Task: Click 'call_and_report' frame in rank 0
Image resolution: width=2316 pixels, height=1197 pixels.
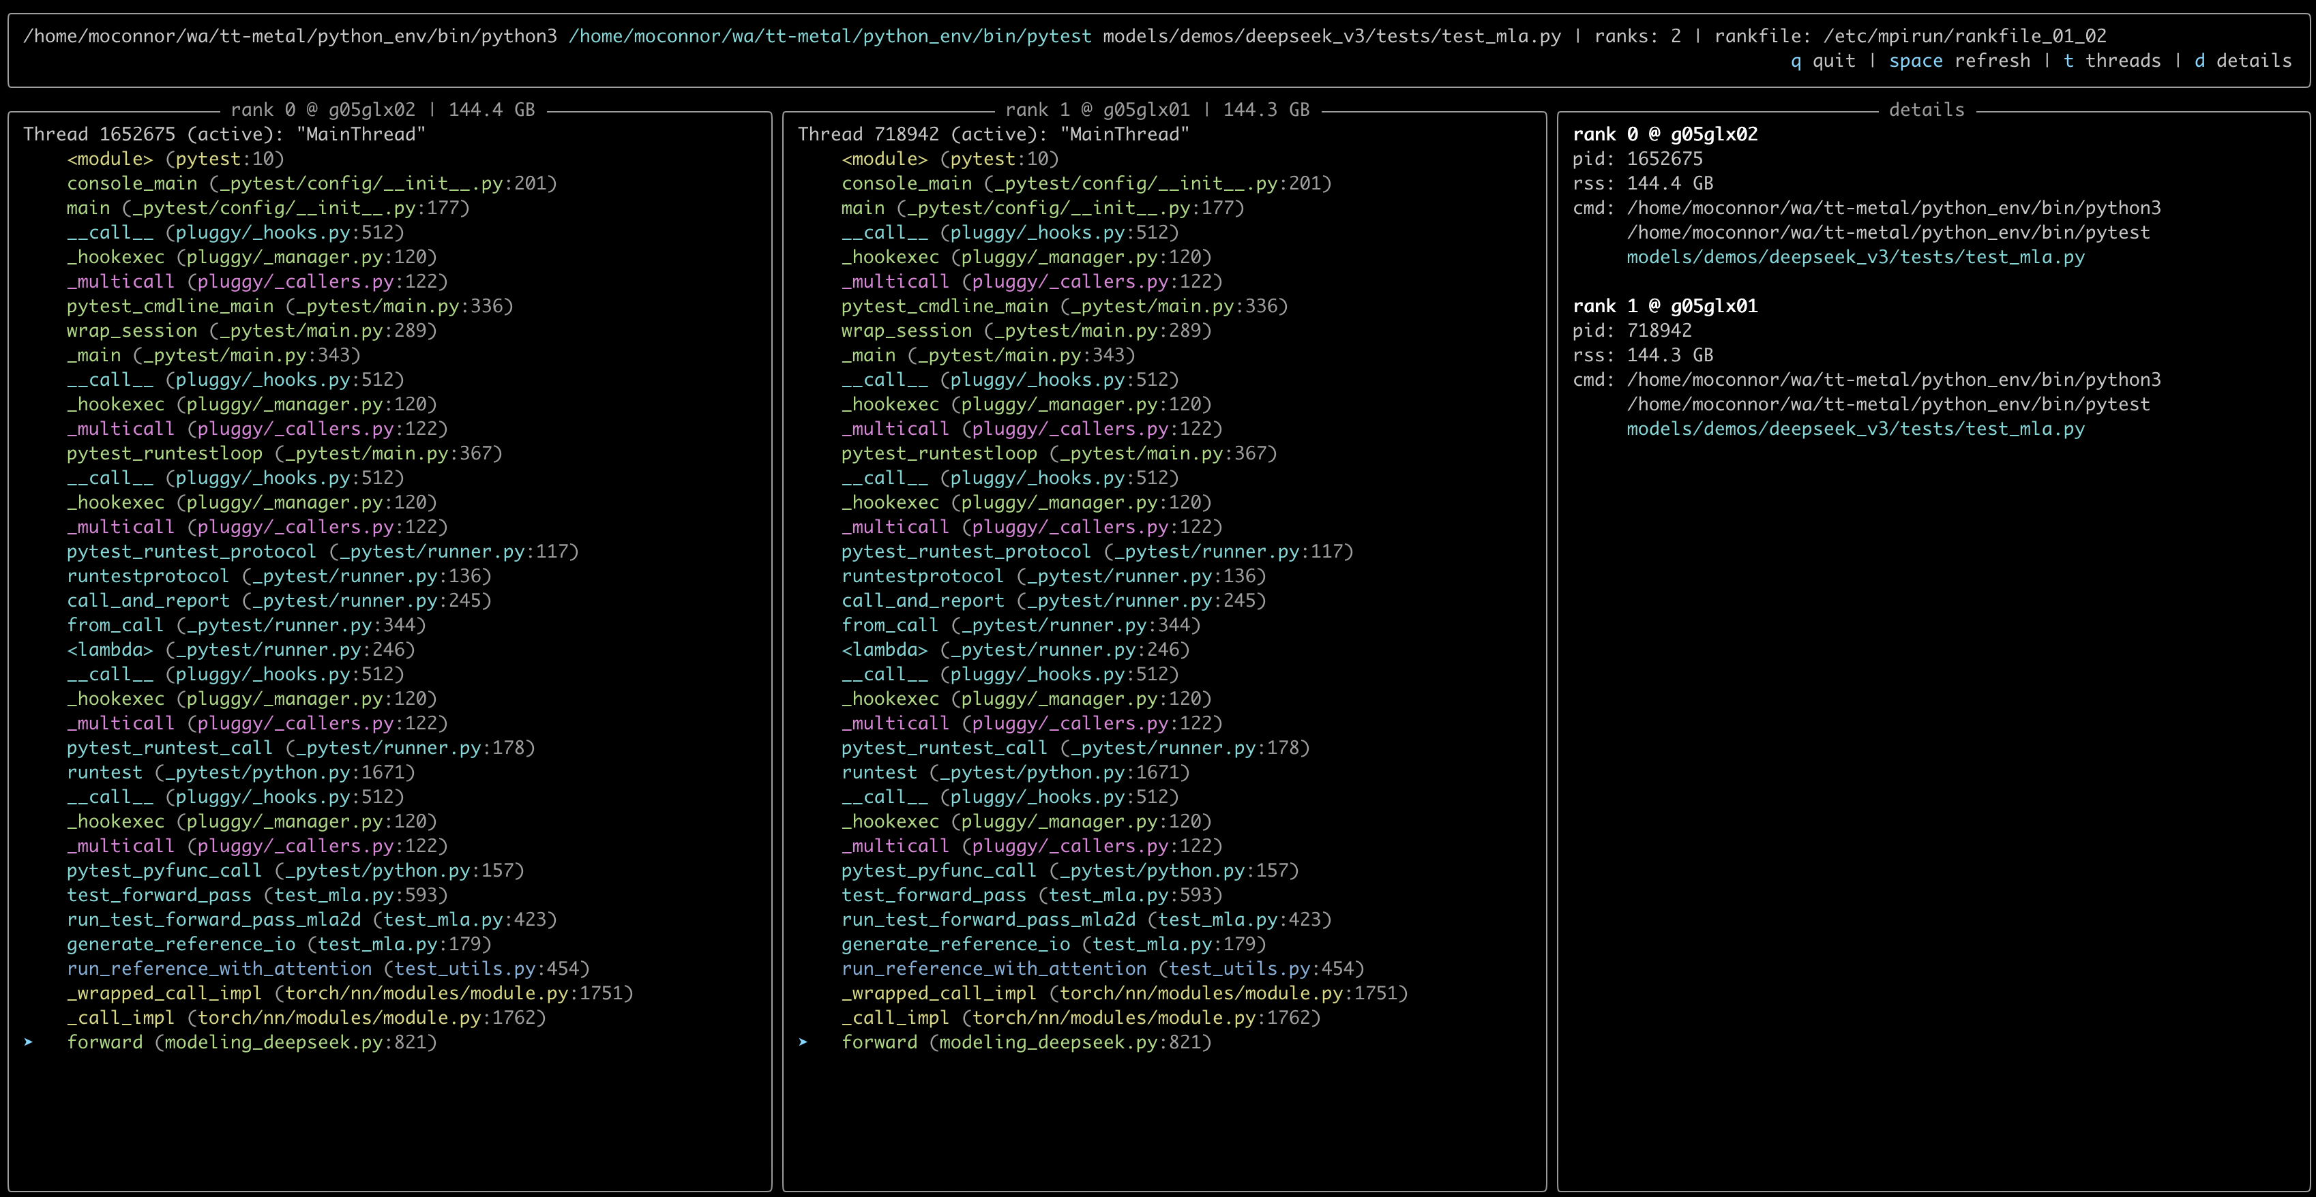Action: coord(279,601)
